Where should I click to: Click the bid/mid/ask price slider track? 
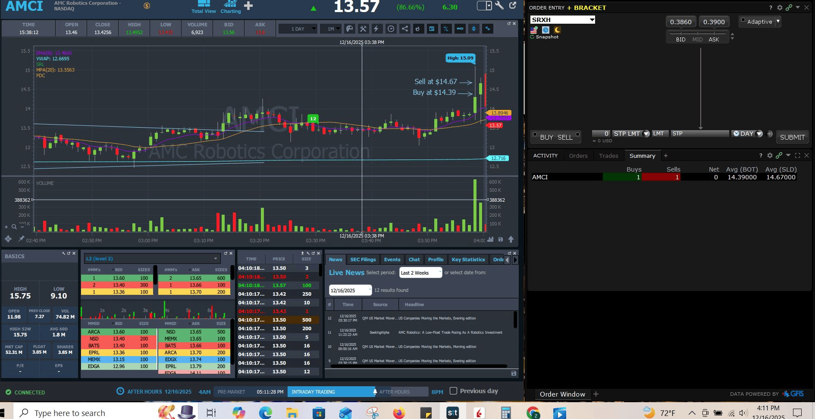[697, 33]
